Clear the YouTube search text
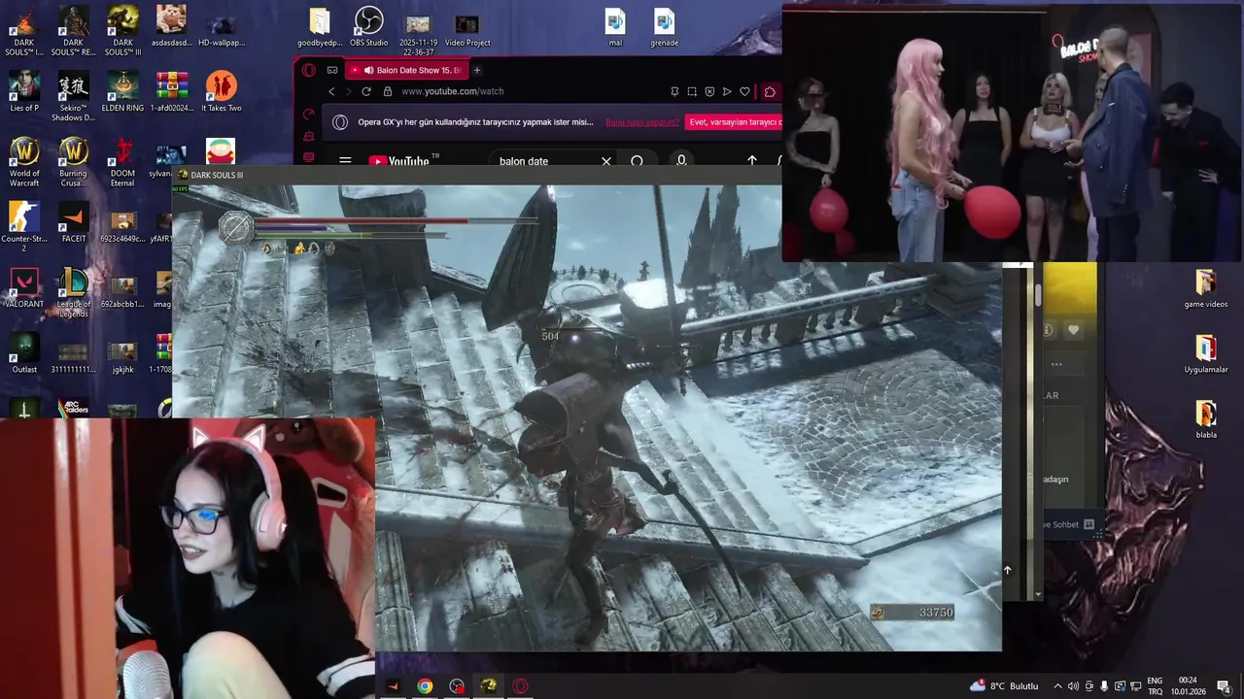This screenshot has width=1244, height=699. (x=606, y=161)
